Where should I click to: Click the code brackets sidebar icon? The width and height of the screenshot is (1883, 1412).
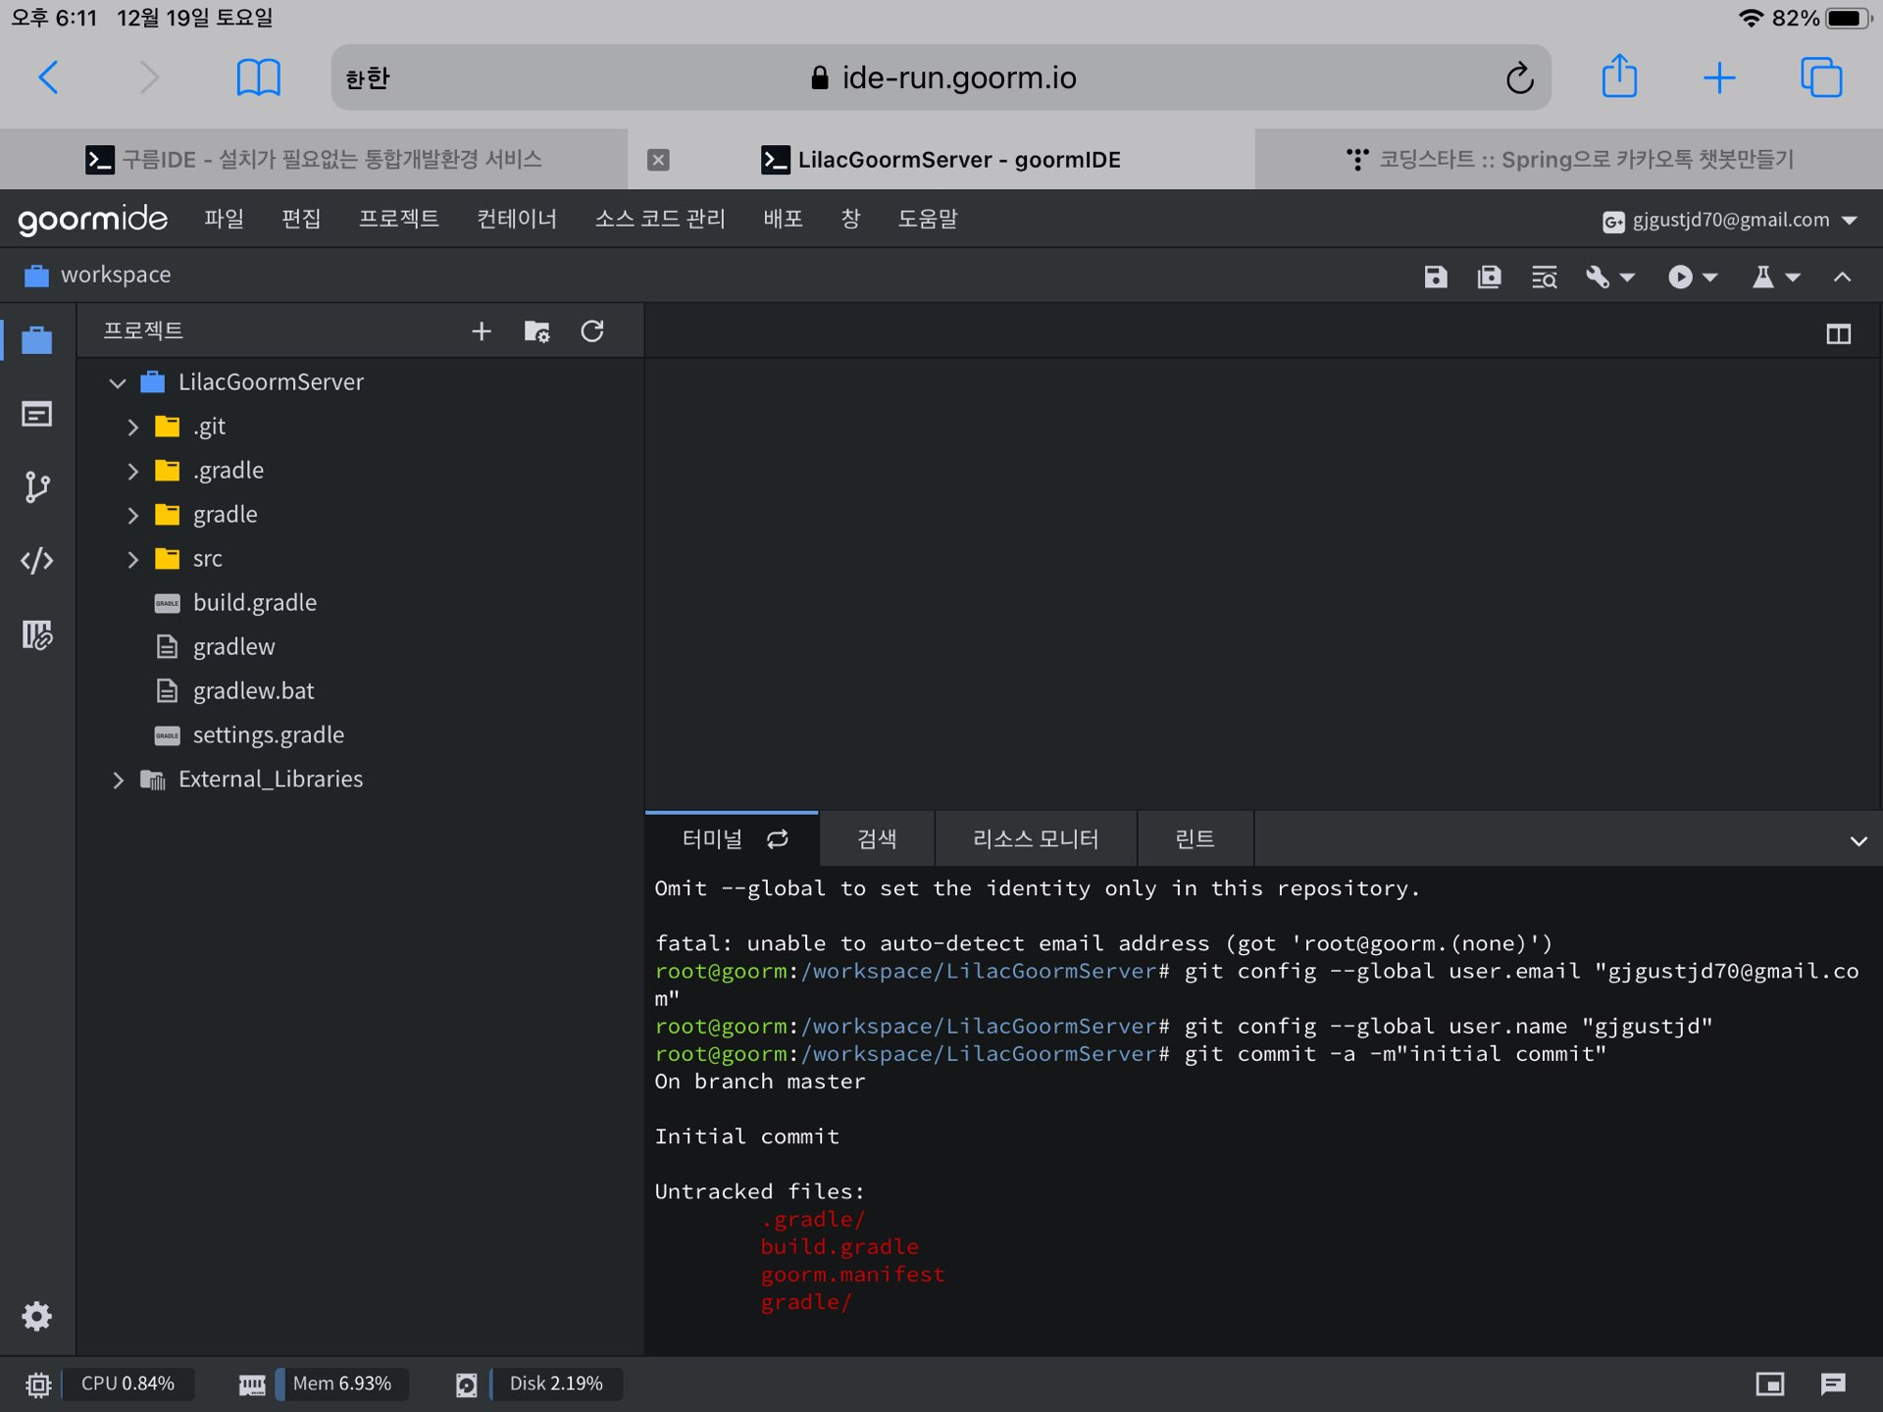36,561
